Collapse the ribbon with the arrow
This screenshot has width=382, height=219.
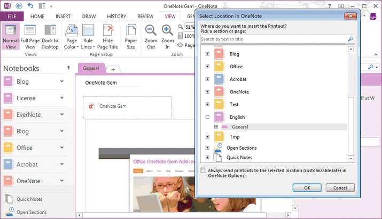(376, 54)
